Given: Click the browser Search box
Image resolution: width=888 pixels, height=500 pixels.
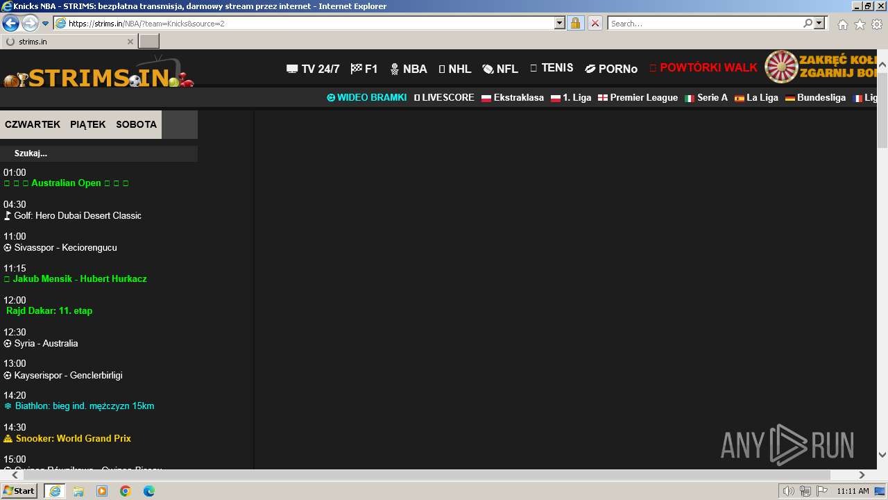Looking at the screenshot, I should tap(704, 23).
